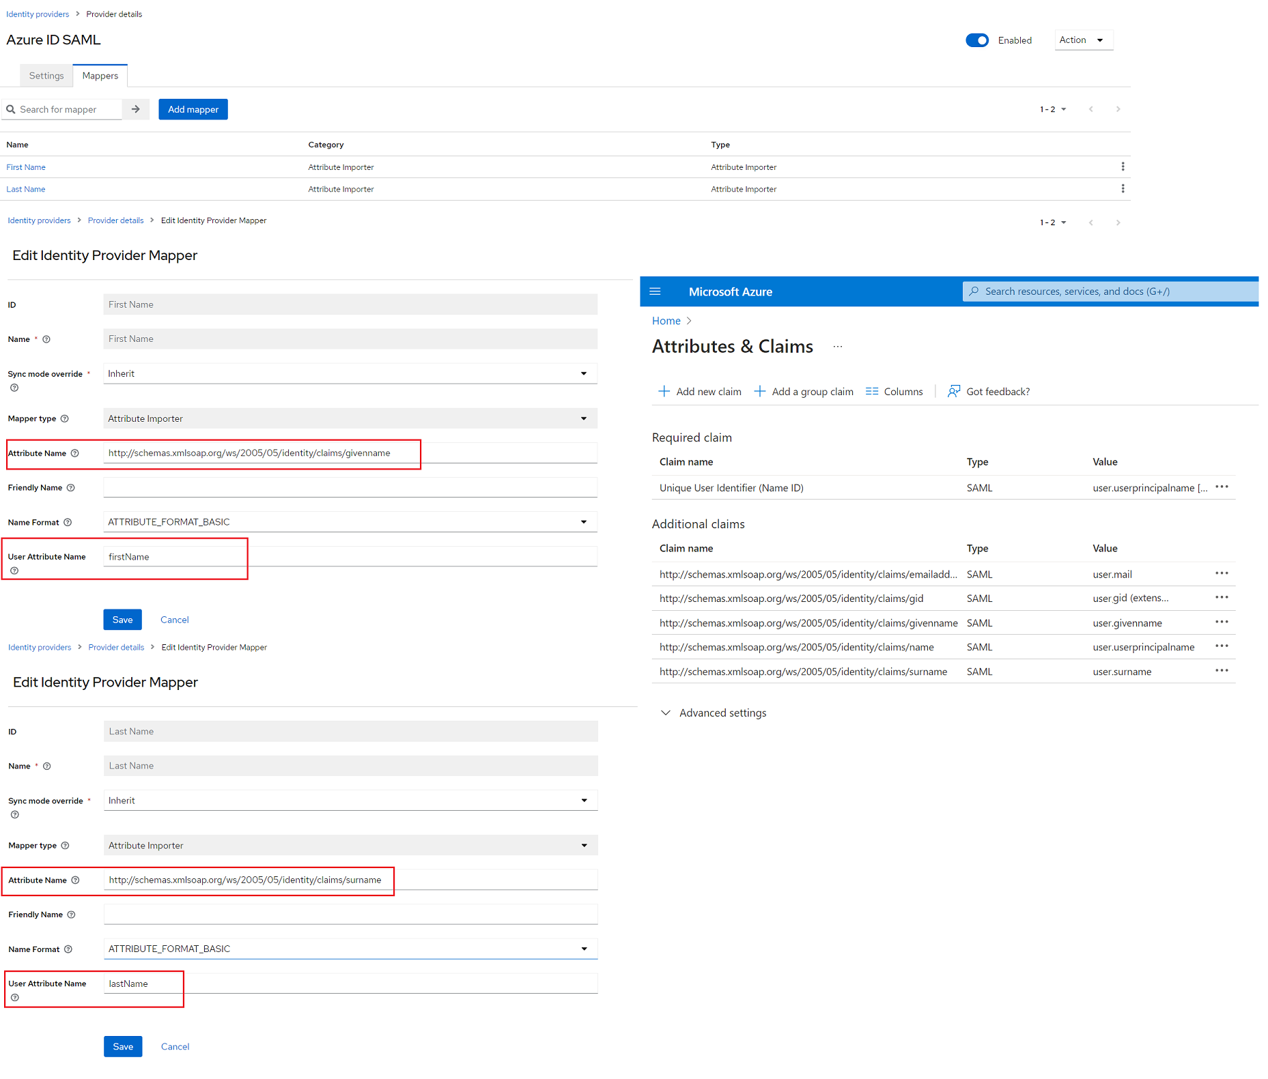Click Got feedback? link
The height and width of the screenshot is (1079, 1268).
click(989, 391)
